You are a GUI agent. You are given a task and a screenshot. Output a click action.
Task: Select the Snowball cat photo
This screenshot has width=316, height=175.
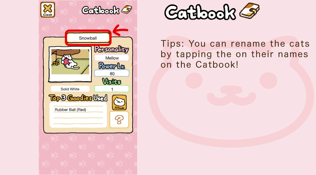coord(70,64)
